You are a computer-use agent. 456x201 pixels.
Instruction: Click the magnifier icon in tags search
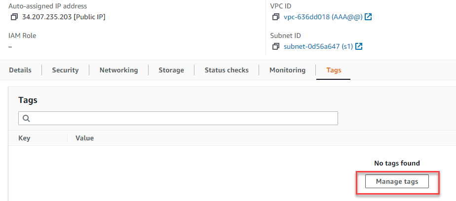(27, 118)
